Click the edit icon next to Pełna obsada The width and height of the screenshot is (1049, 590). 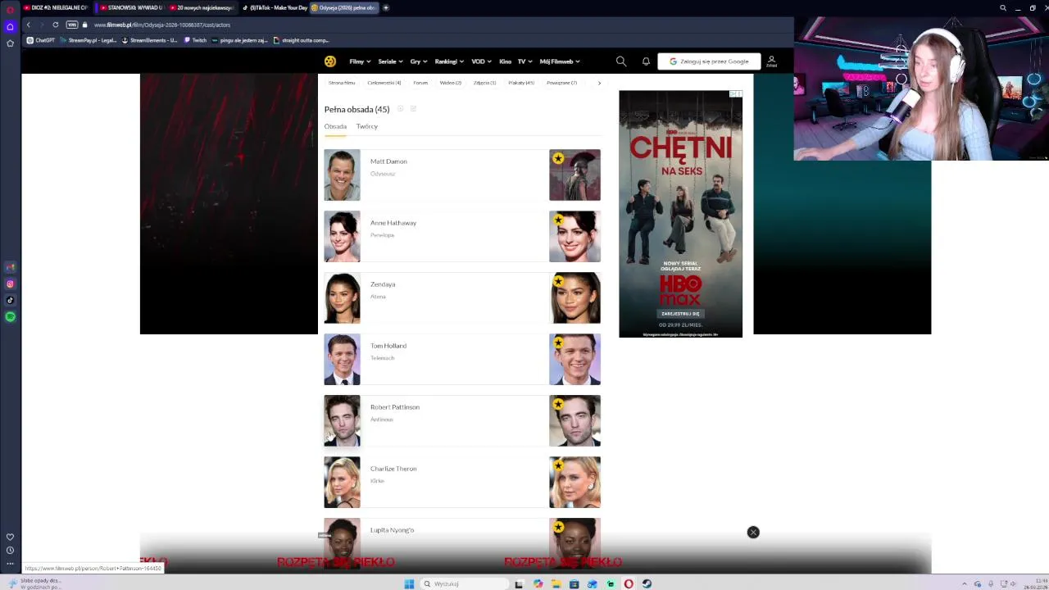pyautogui.click(x=413, y=109)
